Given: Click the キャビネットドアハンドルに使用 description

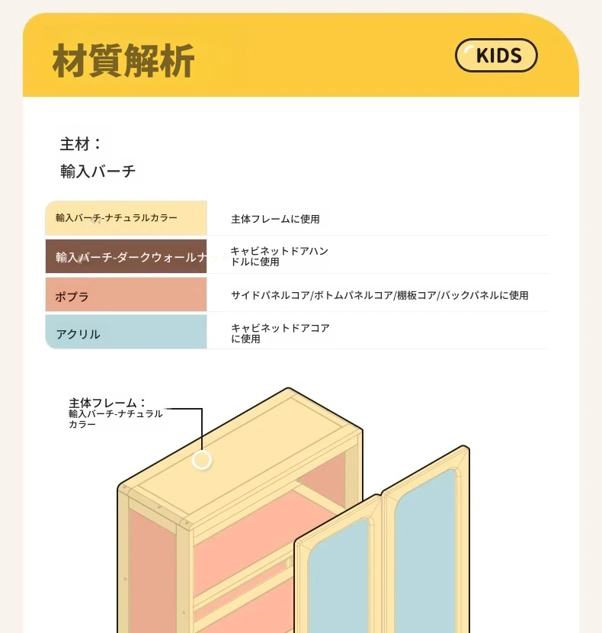Looking at the screenshot, I should click(x=280, y=256).
